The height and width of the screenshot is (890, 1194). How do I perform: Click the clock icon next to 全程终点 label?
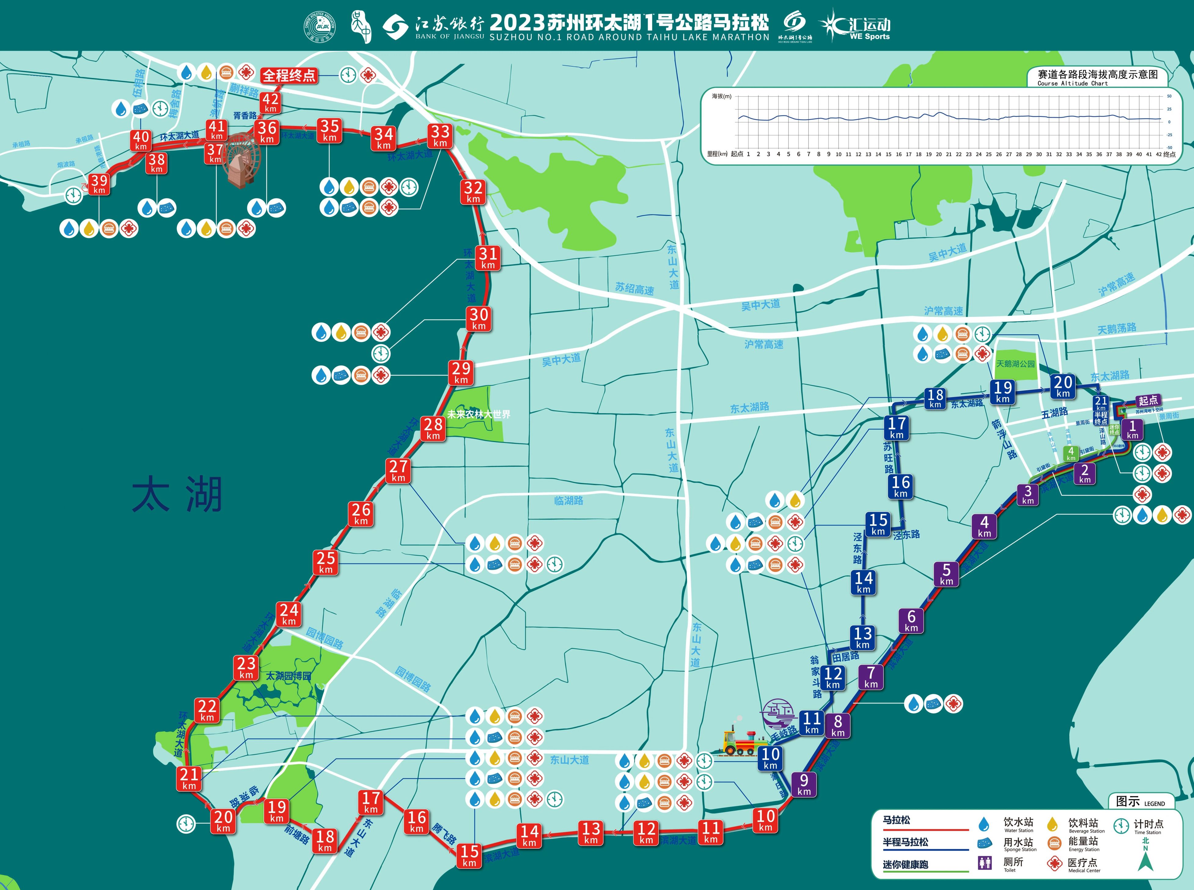[x=348, y=74]
